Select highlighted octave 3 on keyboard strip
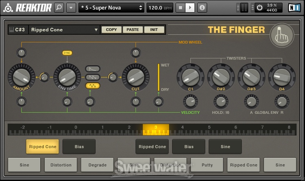Screen dimensions: 305x181 pyautogui.click(x=156, y=130)
